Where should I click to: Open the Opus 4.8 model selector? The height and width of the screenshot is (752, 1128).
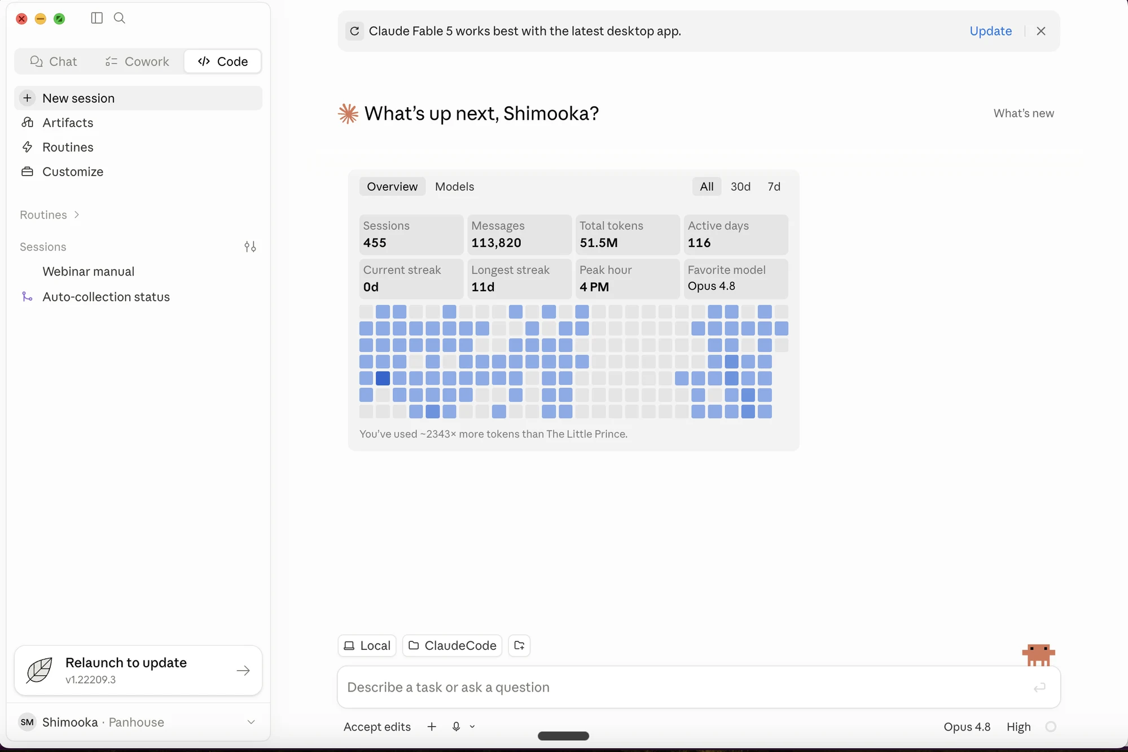click(967, 727)
